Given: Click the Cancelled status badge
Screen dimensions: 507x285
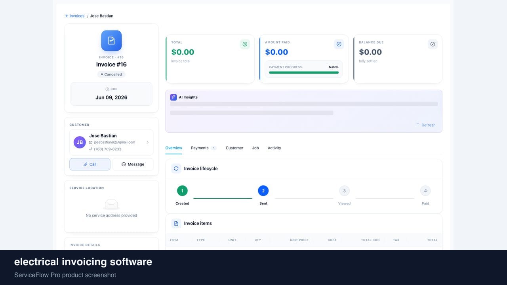Looking at the screenshot, I should pyautogui.click(x=111, y=74).
